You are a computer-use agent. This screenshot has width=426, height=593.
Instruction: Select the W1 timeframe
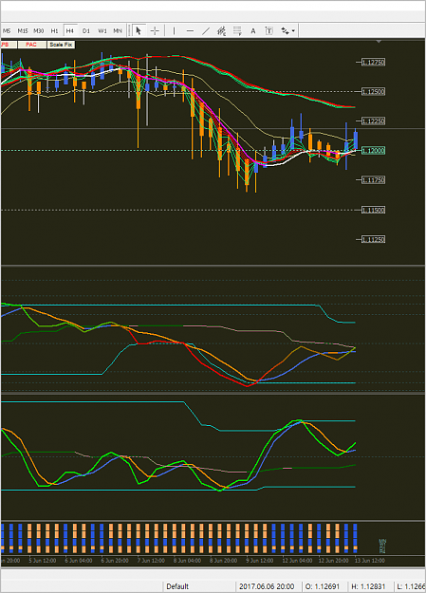pyautogui.click(x=102, y=30)
